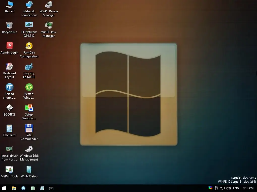This screenshot has width=257, height=192.
Task: Open Registry Editor PE
Action: [x=29, y=71]
